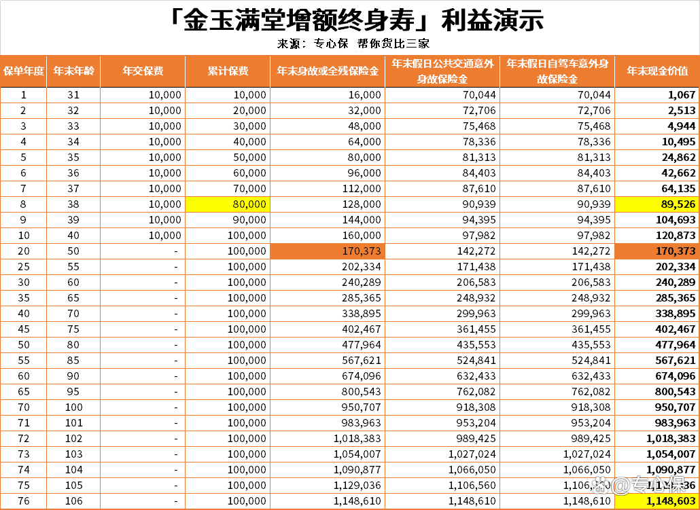
Task: Select the 年末身故或全残保险金 column header
Action: [328, 71]
